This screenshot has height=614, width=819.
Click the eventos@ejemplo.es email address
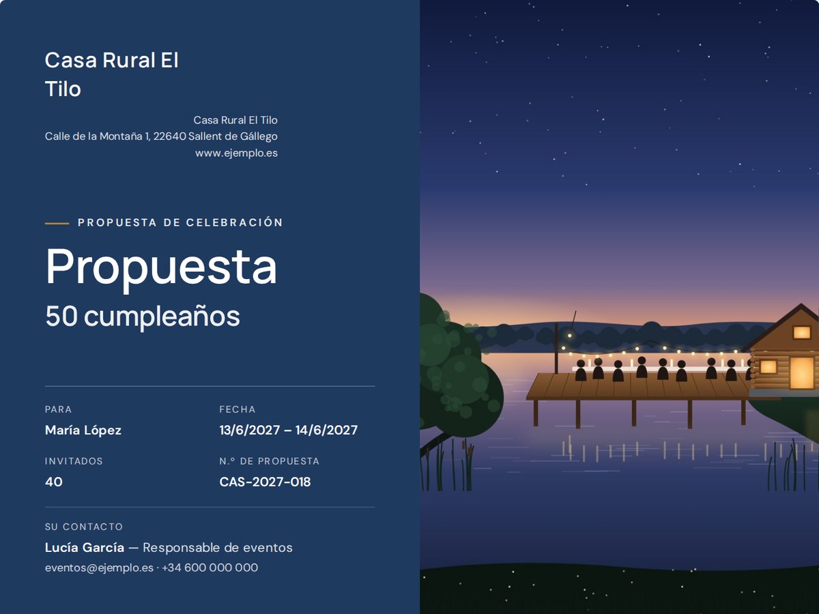[x=100, y=568]
